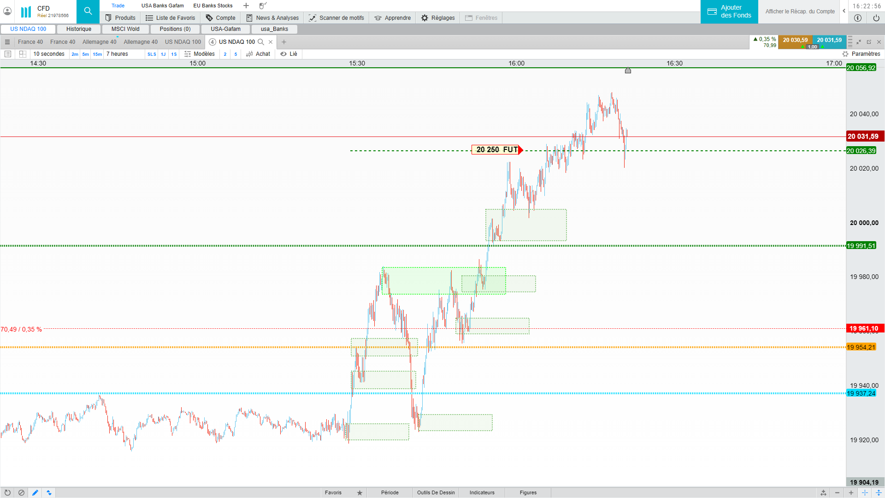Click the chart time marker at top axis
This screenshot has width=885, height=498.
point(628,71)
